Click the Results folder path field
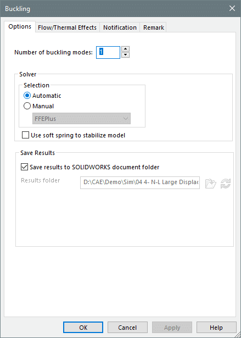Image resolution: width=241 pixels, height=338 pixels. click(x=140, y=182)
